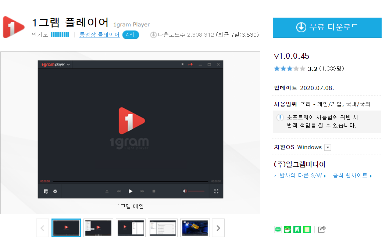Click the play button in player
This screenshot has width=382, height=238.
(131, 191)
